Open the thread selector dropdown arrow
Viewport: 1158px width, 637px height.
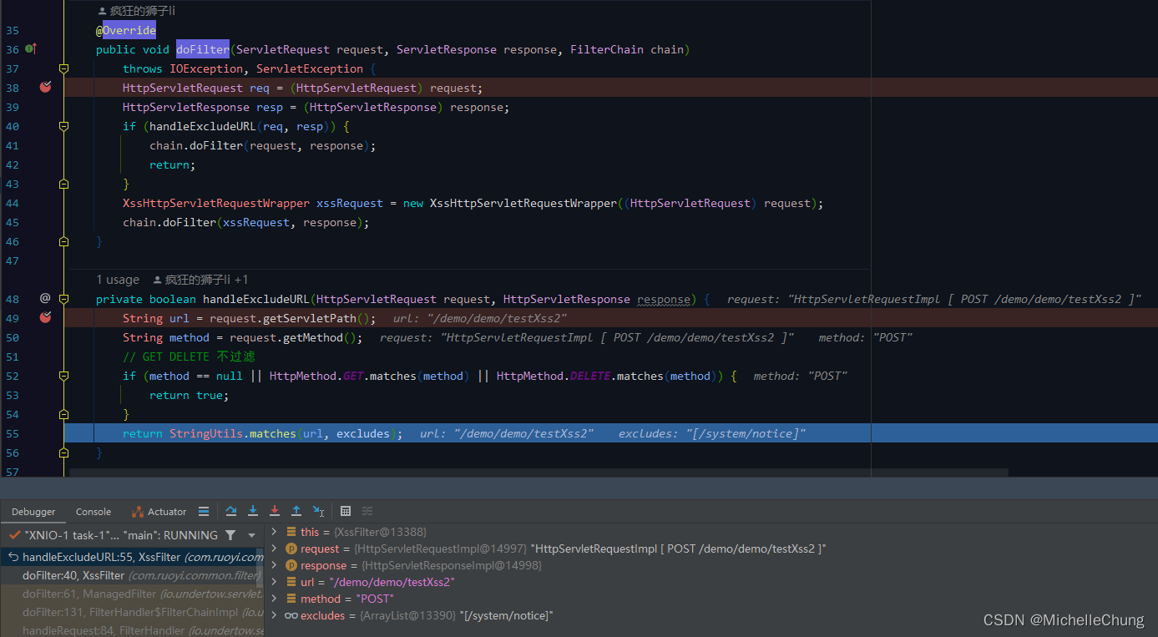(x=251, y=535)
